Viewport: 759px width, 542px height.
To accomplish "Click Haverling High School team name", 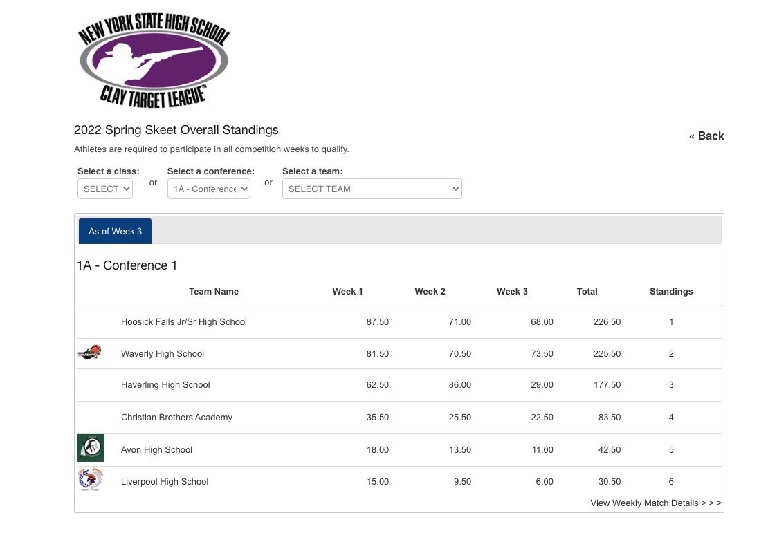I will (x=165, y=385).
